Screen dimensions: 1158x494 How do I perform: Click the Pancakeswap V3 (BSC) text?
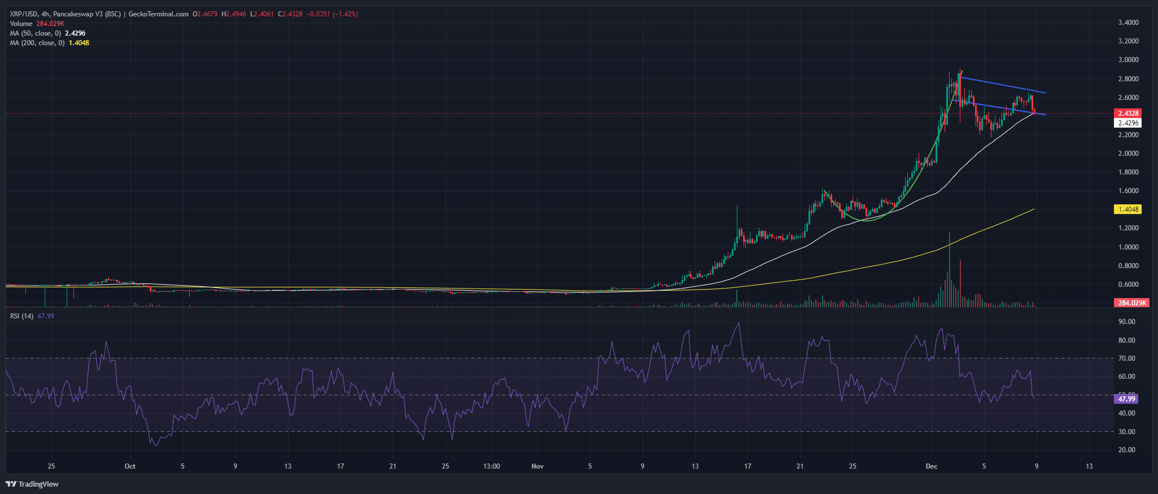point(88,14)
